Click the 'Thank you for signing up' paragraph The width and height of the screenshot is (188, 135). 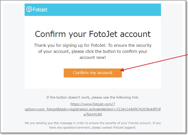[93, 51]
